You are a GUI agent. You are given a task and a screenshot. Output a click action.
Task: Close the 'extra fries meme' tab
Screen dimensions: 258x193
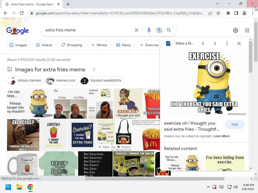pos(58,4)
